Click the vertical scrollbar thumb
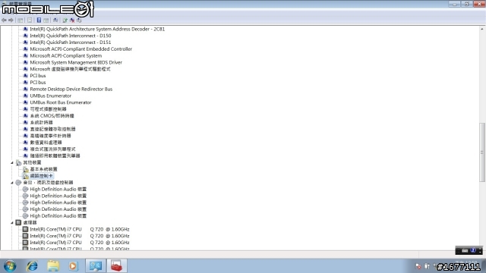The image size is (486, 273). point(482,152)
